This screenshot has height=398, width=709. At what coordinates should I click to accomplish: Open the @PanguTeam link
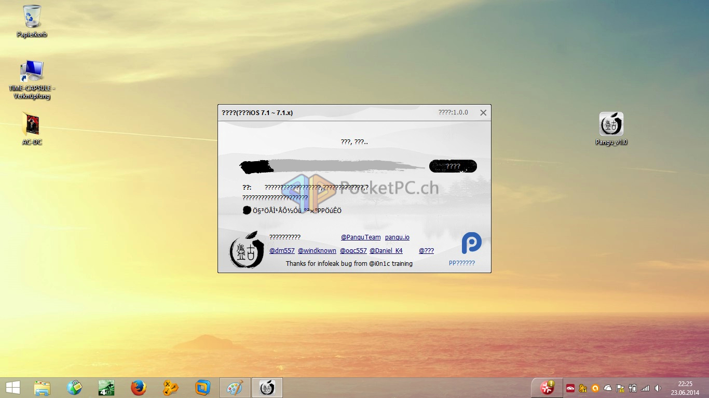coord(361,237)
